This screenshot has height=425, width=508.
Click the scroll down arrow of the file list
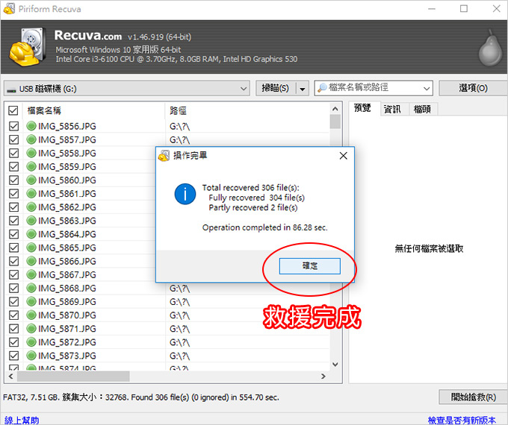click(x=335, y=365)
